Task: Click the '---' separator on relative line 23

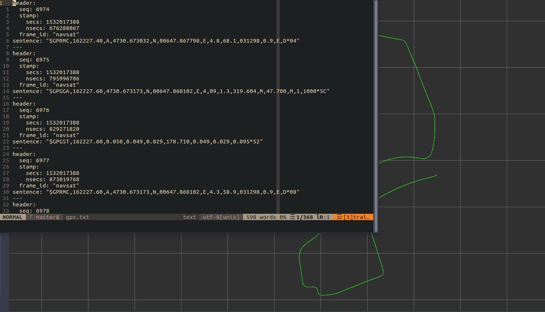Action: [x=17, y=148]
